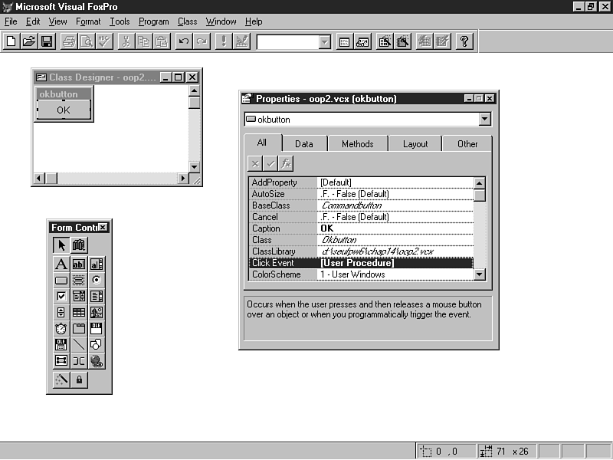
Task: Toggle the Button Lock padlock
Action: pos(79,379)
